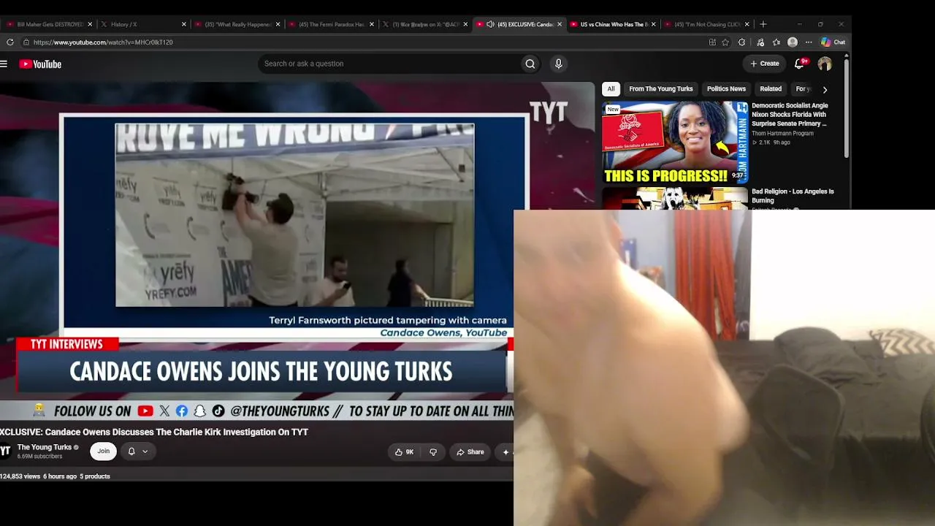
Task: Open the browser profile avatar icon
Action: [793, 42]
